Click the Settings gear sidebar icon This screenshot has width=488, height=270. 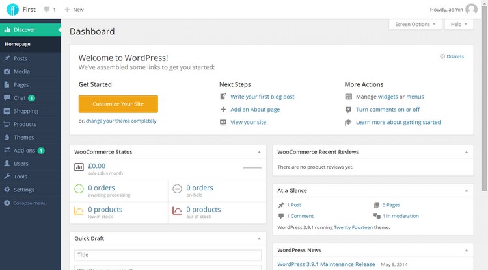tap(7, 190)
